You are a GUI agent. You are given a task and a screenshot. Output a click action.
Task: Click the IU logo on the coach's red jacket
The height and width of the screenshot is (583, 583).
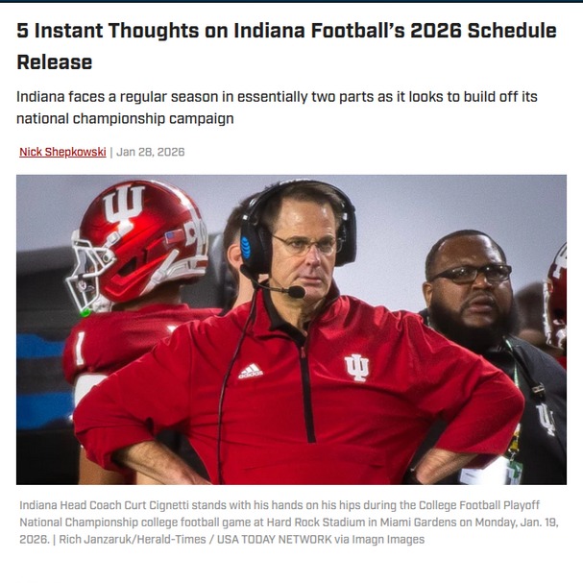click(x=357, y=368)
